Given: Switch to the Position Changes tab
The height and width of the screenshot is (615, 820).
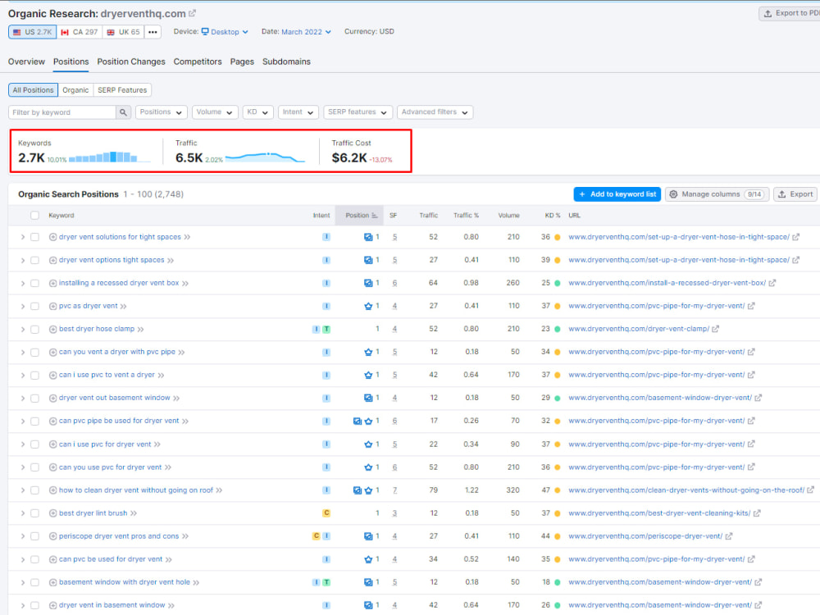Looking at the screenshot, I should point(130,61).
